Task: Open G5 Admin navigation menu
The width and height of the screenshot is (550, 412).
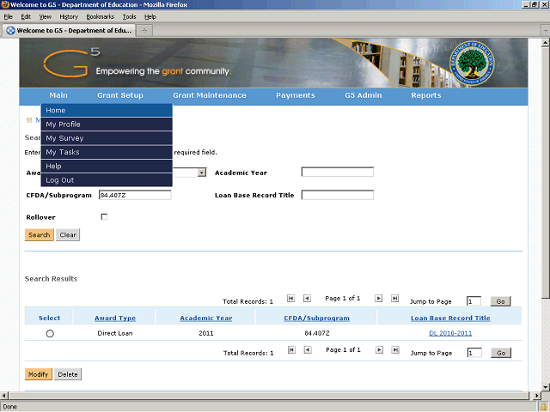Action: [x=363, y=95]
